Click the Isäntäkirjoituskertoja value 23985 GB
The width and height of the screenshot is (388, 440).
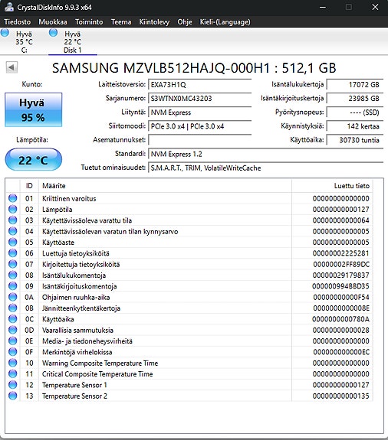(x=354, y=98)
